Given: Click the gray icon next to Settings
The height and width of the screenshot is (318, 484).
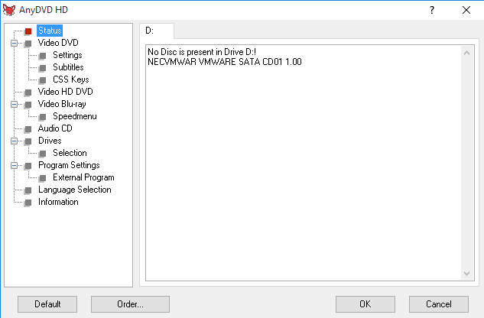Looking at the screenshot, I should coord(43,56).
